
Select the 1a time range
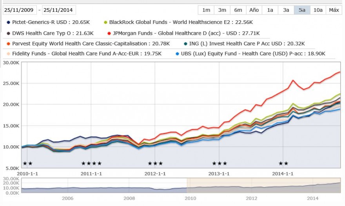click(x=270, y=10)
